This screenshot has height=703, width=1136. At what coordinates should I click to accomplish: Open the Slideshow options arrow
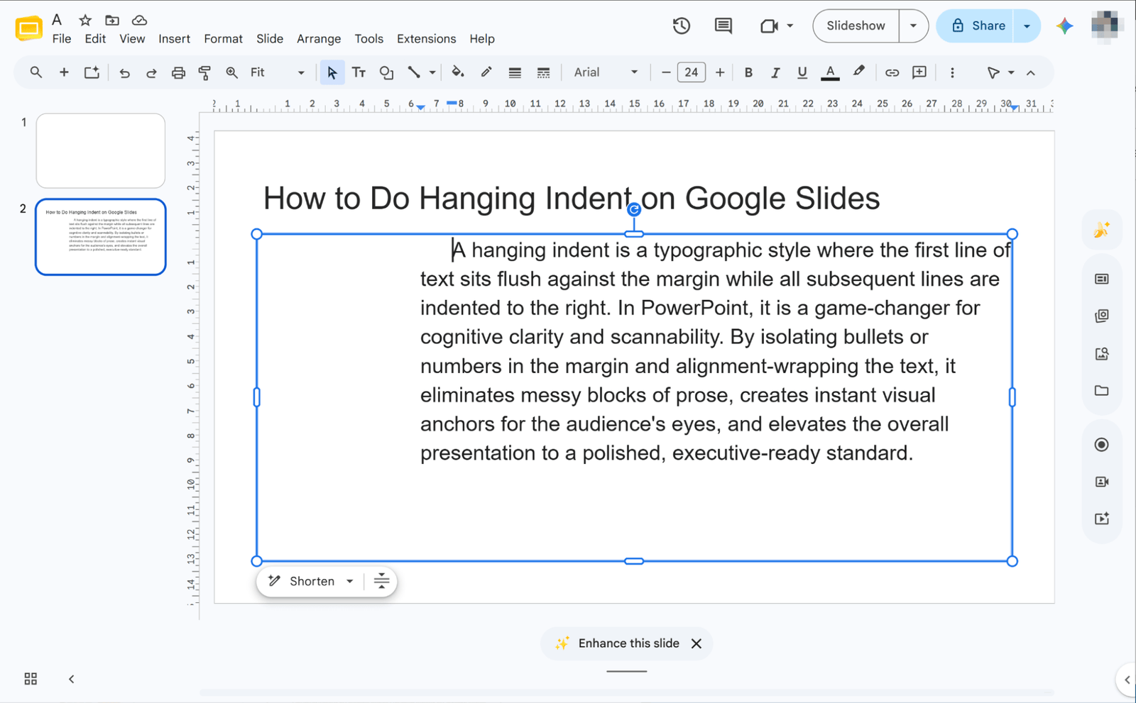click(913, 26)
